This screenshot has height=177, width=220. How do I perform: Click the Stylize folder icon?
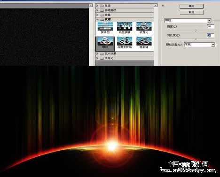102,58
